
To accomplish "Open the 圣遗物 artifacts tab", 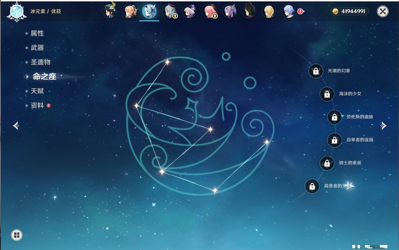I will (40, 62).
